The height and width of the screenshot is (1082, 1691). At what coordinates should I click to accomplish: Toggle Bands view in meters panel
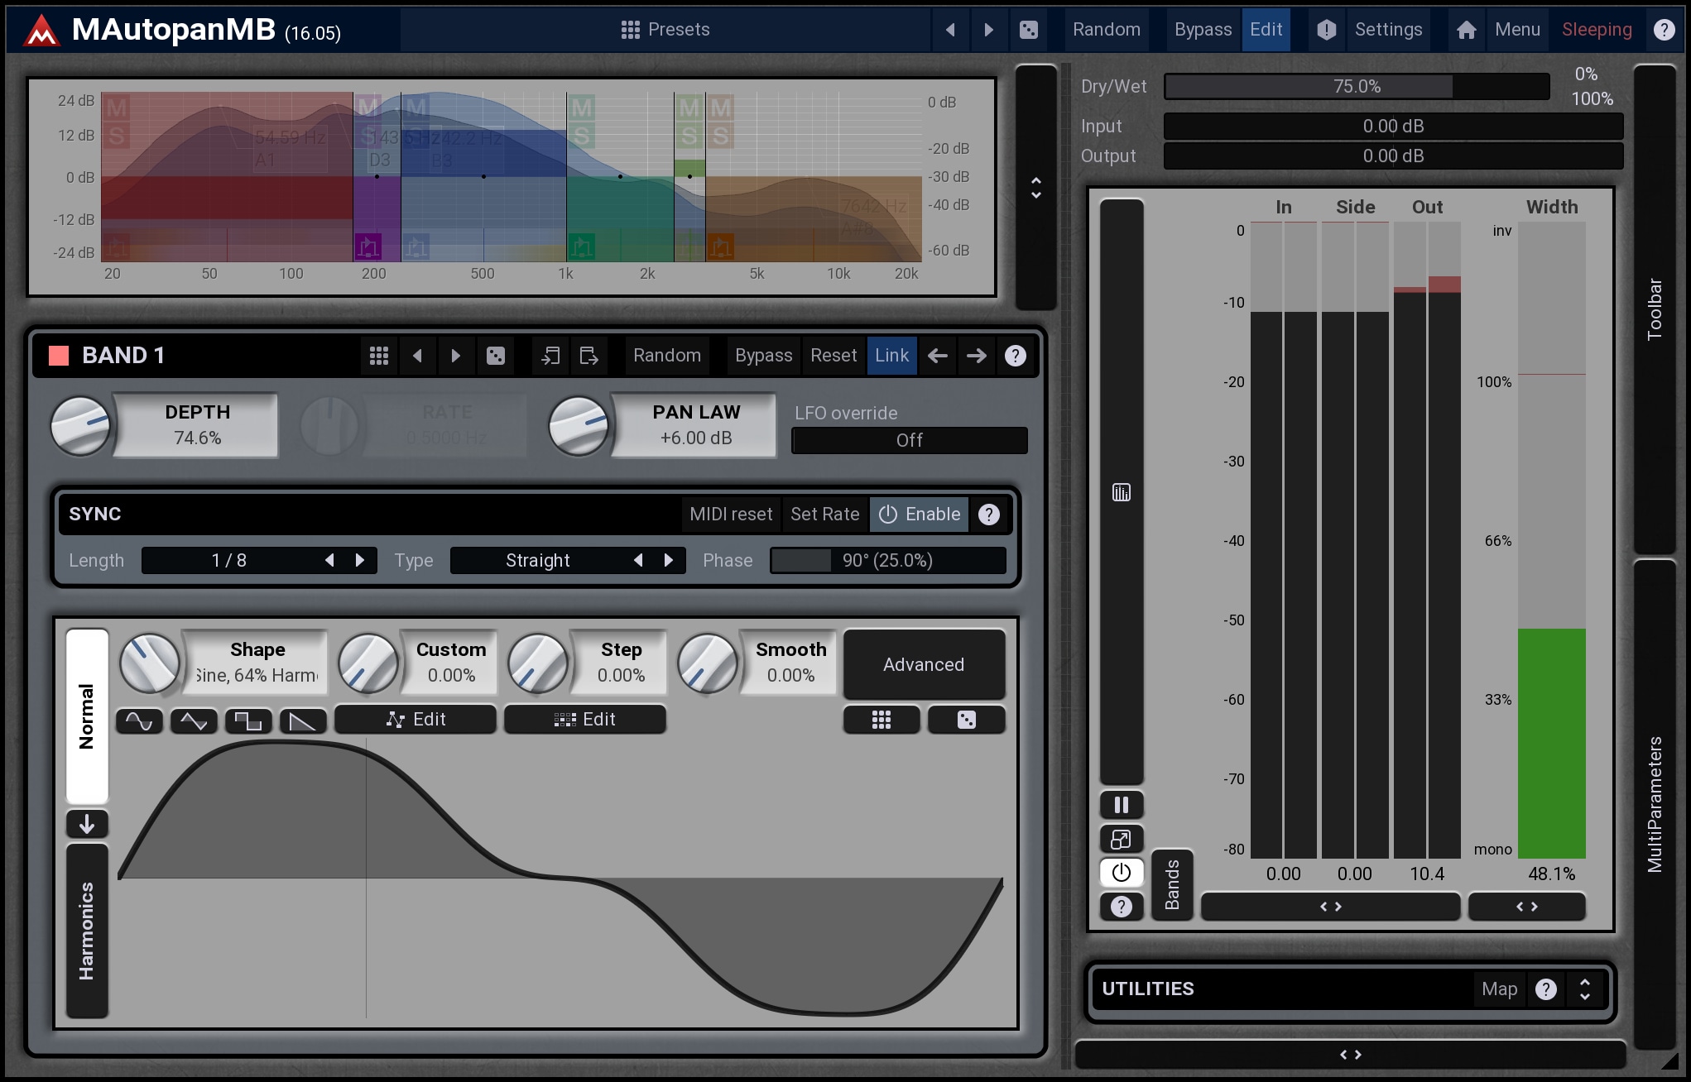(x=1172, y=884)
